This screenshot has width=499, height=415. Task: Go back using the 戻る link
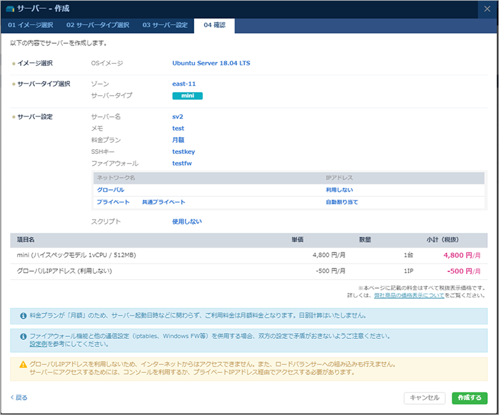pyautogui.click(x=19, y=398)
